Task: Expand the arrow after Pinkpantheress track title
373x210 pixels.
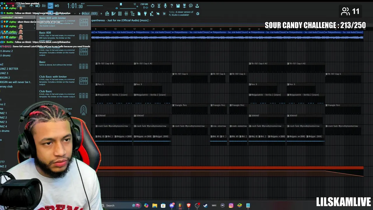Action: pyautogui.click(x=151, y=20)
